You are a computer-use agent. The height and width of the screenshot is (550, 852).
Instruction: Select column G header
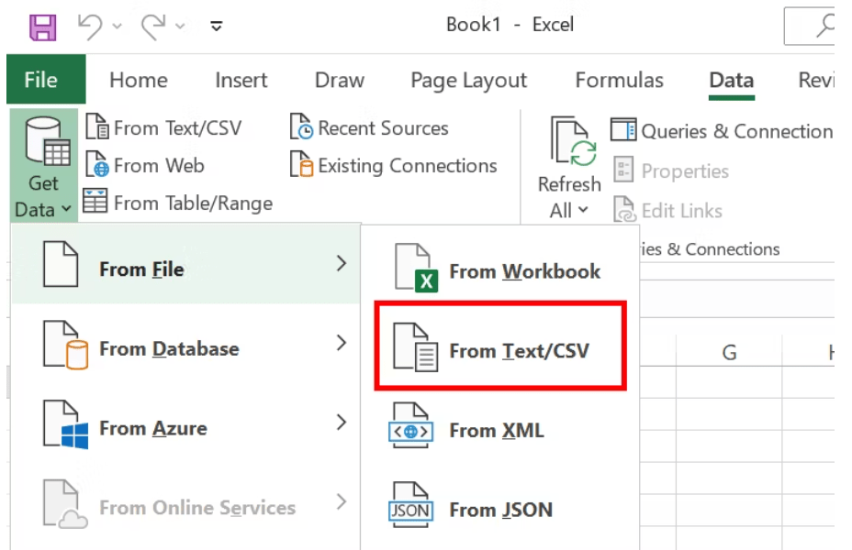(729, 353)
